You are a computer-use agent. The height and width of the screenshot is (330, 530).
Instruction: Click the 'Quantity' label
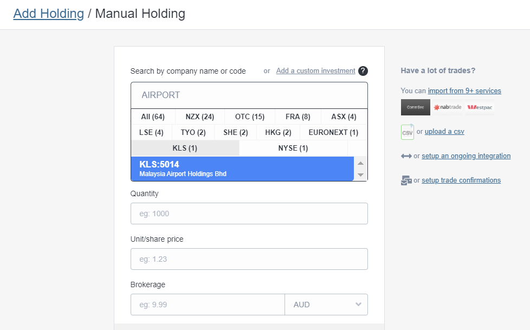[144, 194]
